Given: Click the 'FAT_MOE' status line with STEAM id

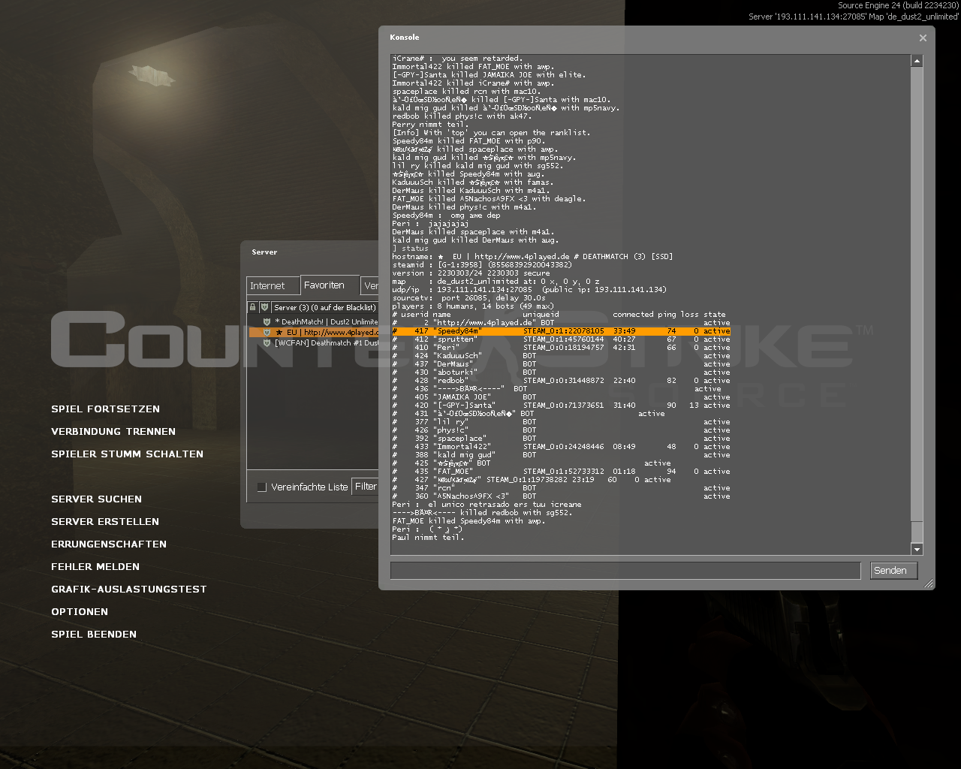Looking at the screenshot, I should (x=561, y=472).
